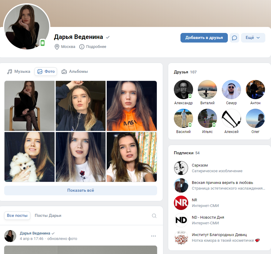
Task: Click the info icon beside Подробнее
Action: (x=82, y=47)
